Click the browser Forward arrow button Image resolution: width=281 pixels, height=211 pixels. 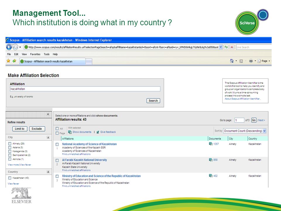[15, 47]
